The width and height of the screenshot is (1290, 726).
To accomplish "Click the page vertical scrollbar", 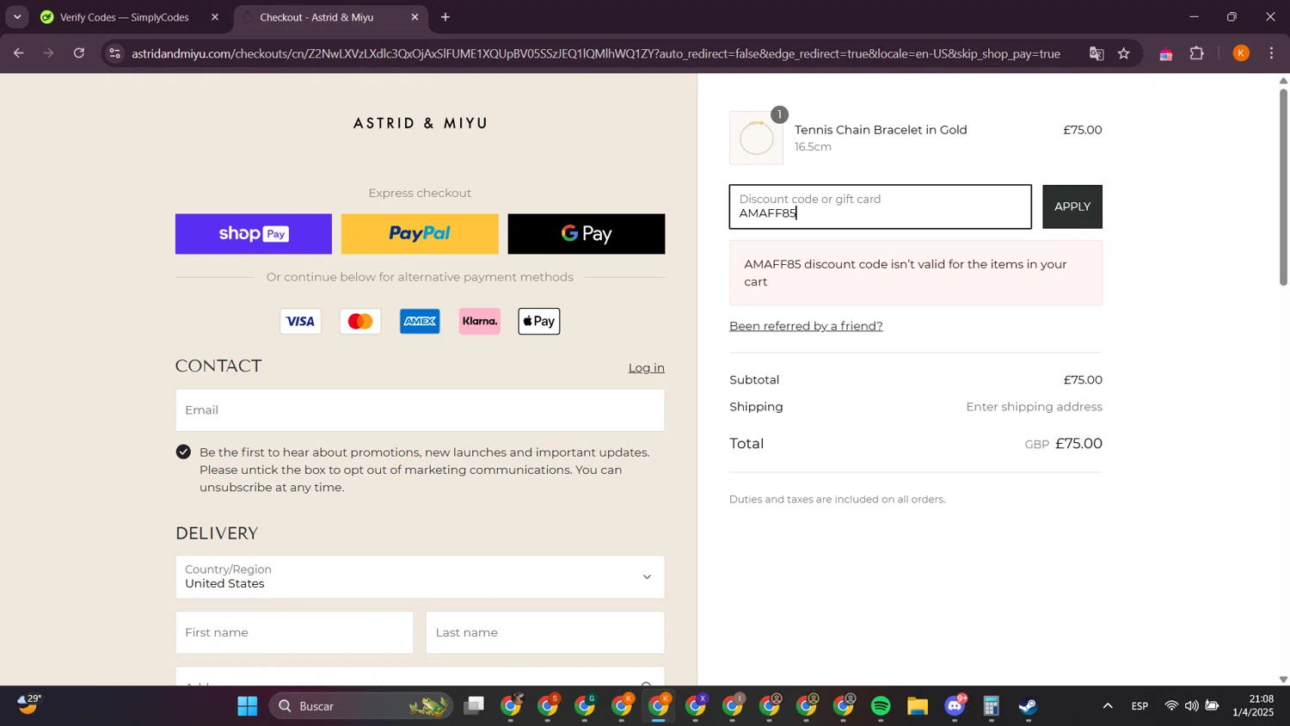I will pos(1283,187).
